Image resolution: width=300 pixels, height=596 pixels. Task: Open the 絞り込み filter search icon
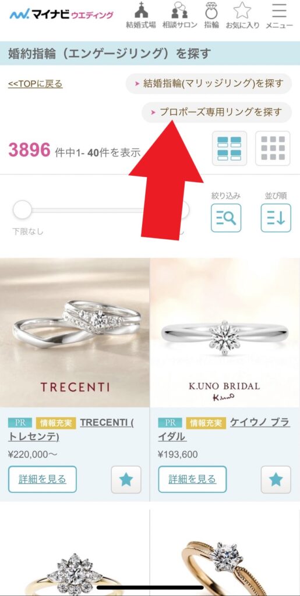[226, 218]
